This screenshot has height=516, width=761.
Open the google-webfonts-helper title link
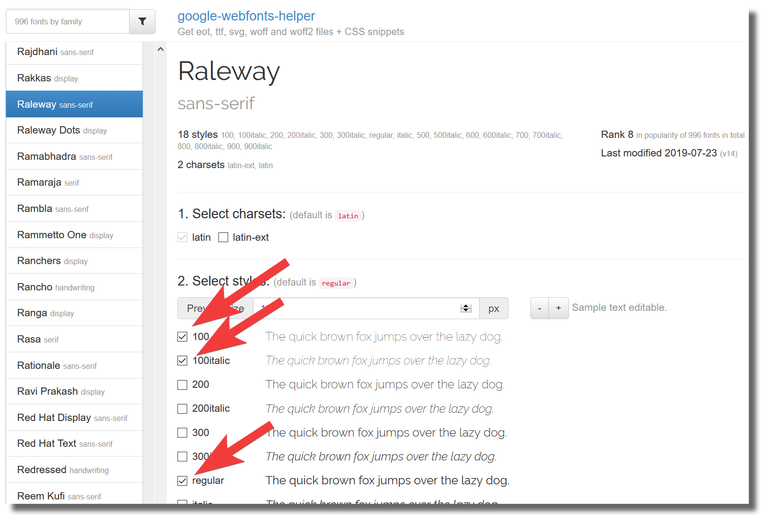click(246, 16)
